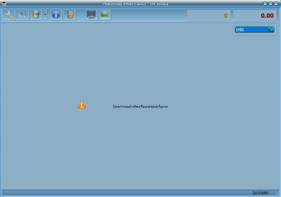Click the dark monitor icon
The height and width of the screenshot is (197, 281).
click(91, 15)
